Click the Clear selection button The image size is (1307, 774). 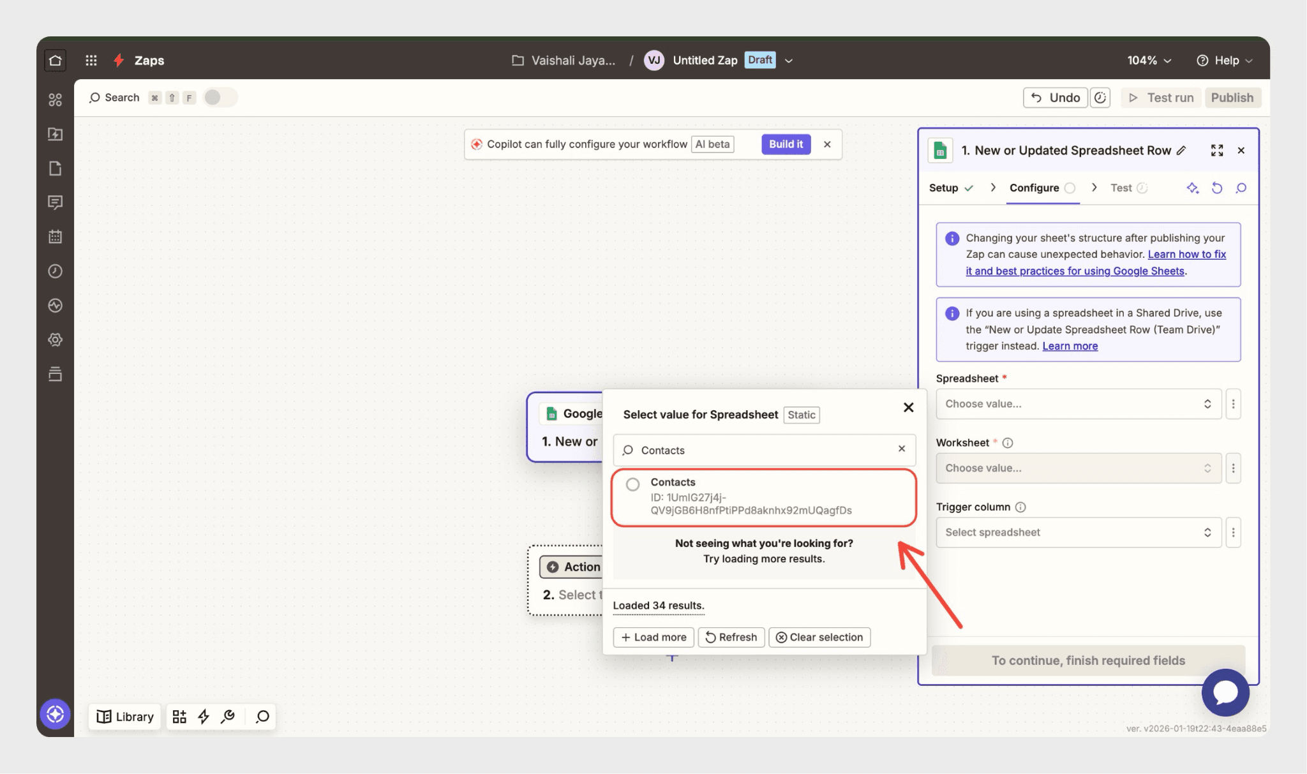pos(819,637)
